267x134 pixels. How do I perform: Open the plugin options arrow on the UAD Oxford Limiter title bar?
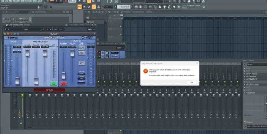pyautogui.click(x=4, y=25)
